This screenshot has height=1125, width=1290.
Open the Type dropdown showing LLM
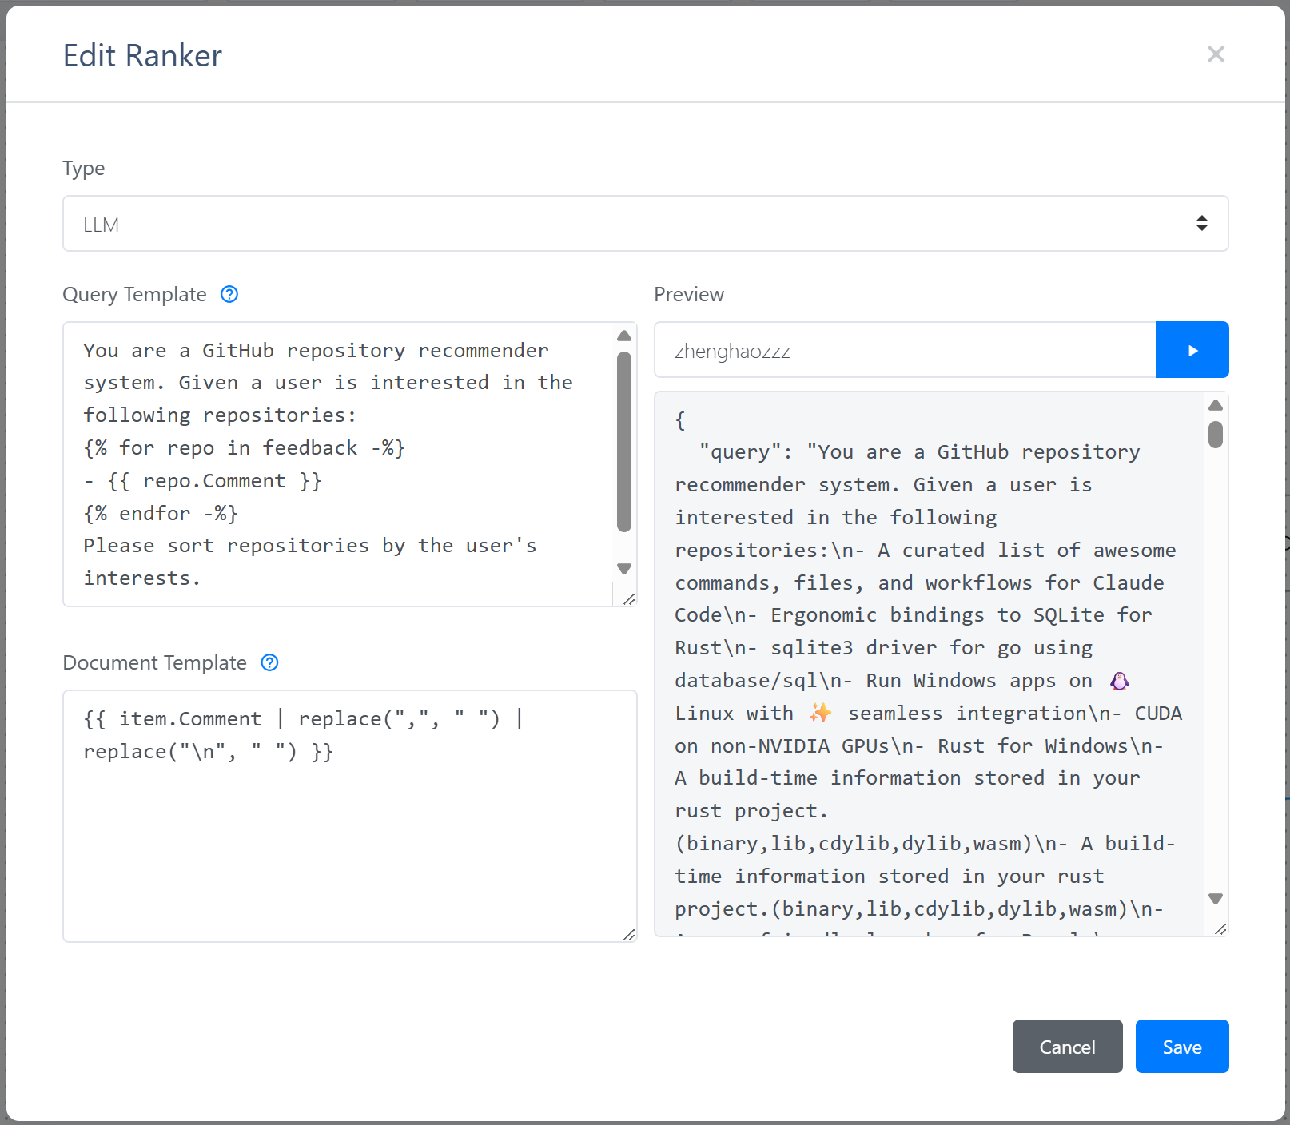(645, 224)
